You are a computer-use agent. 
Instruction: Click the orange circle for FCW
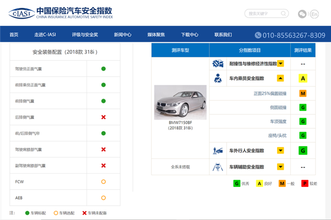coord(103,181)
